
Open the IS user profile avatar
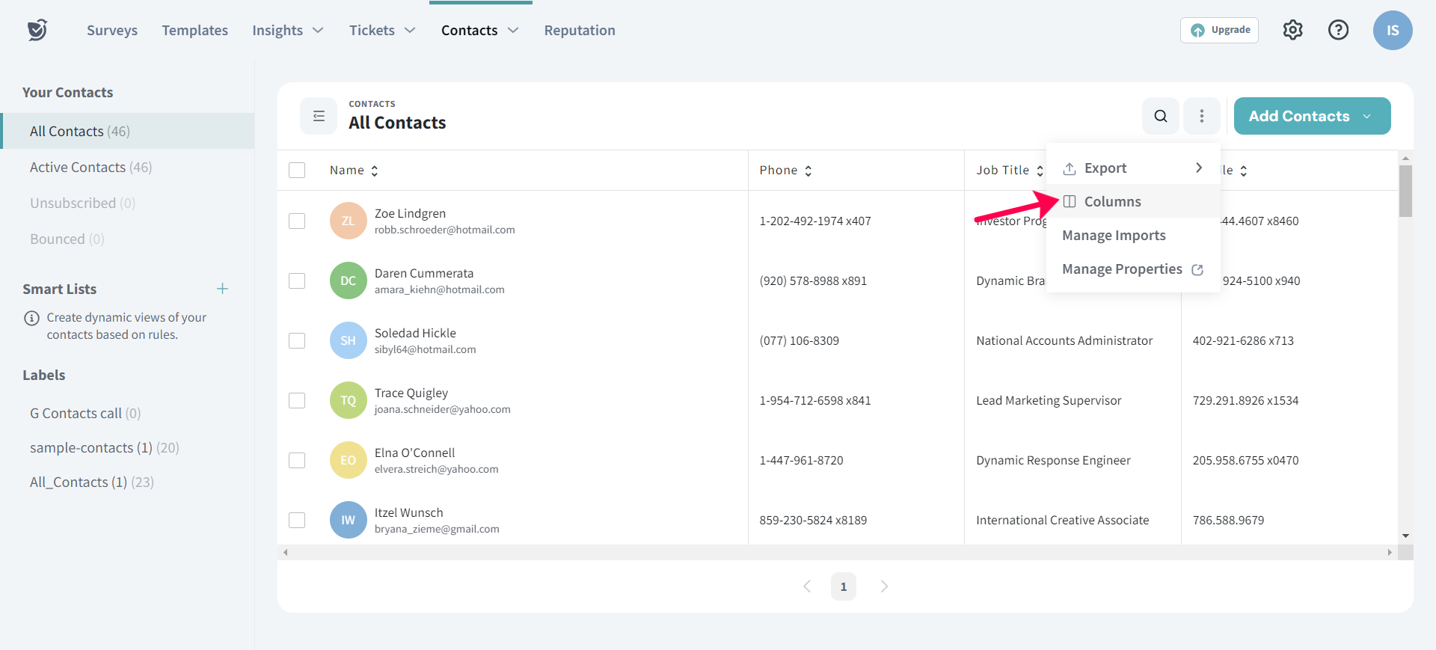click(x=1392, y=30)
